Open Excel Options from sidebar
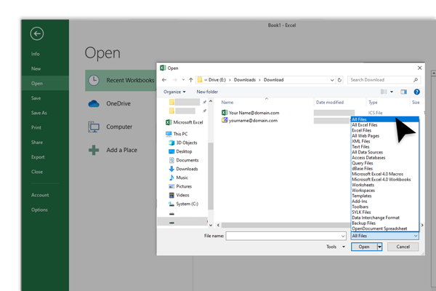The width and height of the screenshot is (436, 291). coord(39,210)
